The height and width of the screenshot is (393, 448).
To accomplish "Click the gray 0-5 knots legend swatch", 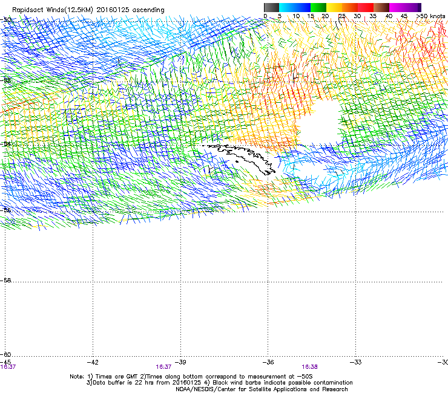I will [x=271, y=7].
